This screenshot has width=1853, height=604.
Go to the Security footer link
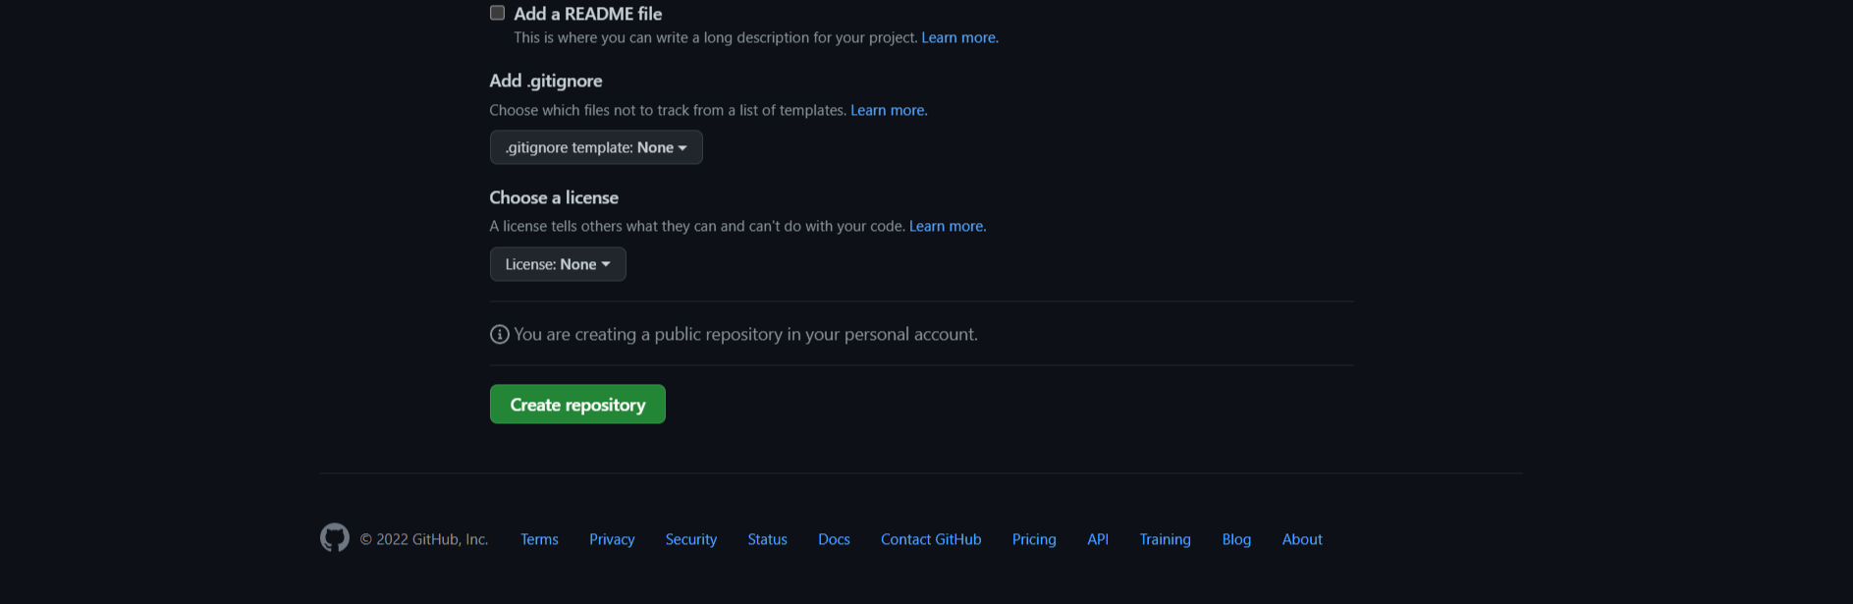(691, 539)
